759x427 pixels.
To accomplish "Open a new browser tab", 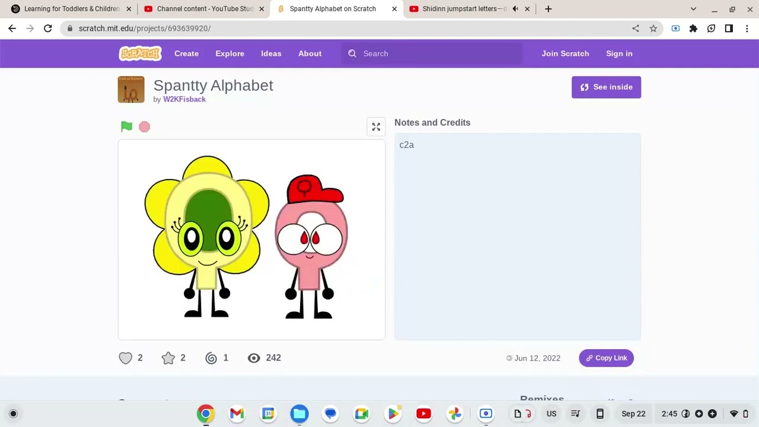I will click(x=548, y=9).
